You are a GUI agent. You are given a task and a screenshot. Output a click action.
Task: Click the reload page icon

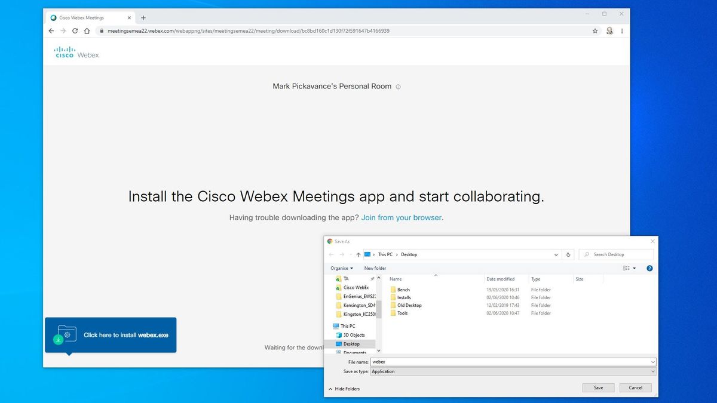point(74,30)
